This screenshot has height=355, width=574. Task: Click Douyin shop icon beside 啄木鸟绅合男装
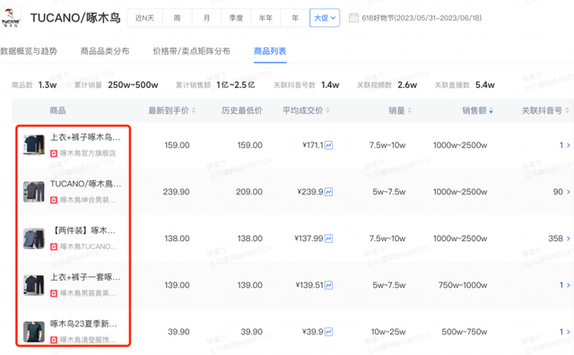point(54,200)
